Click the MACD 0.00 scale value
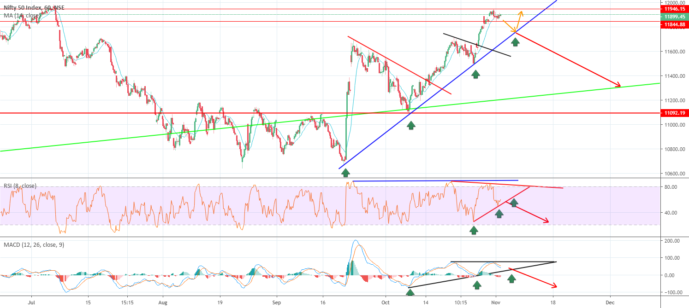The image size is (689, 308). (669, 275)
